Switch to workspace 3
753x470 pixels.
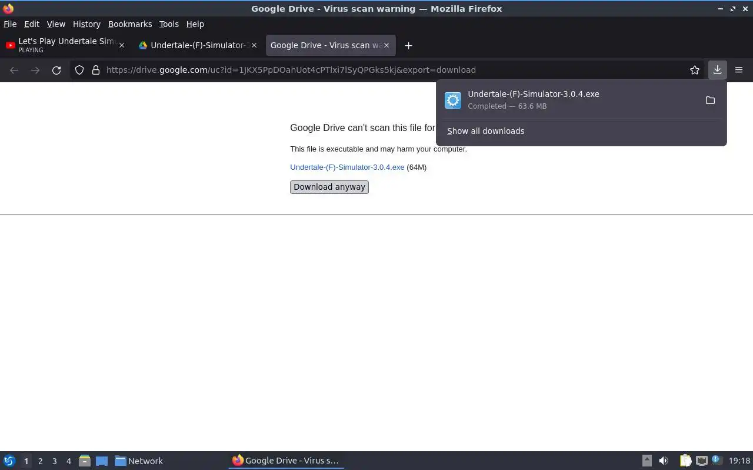click(54, 461)
